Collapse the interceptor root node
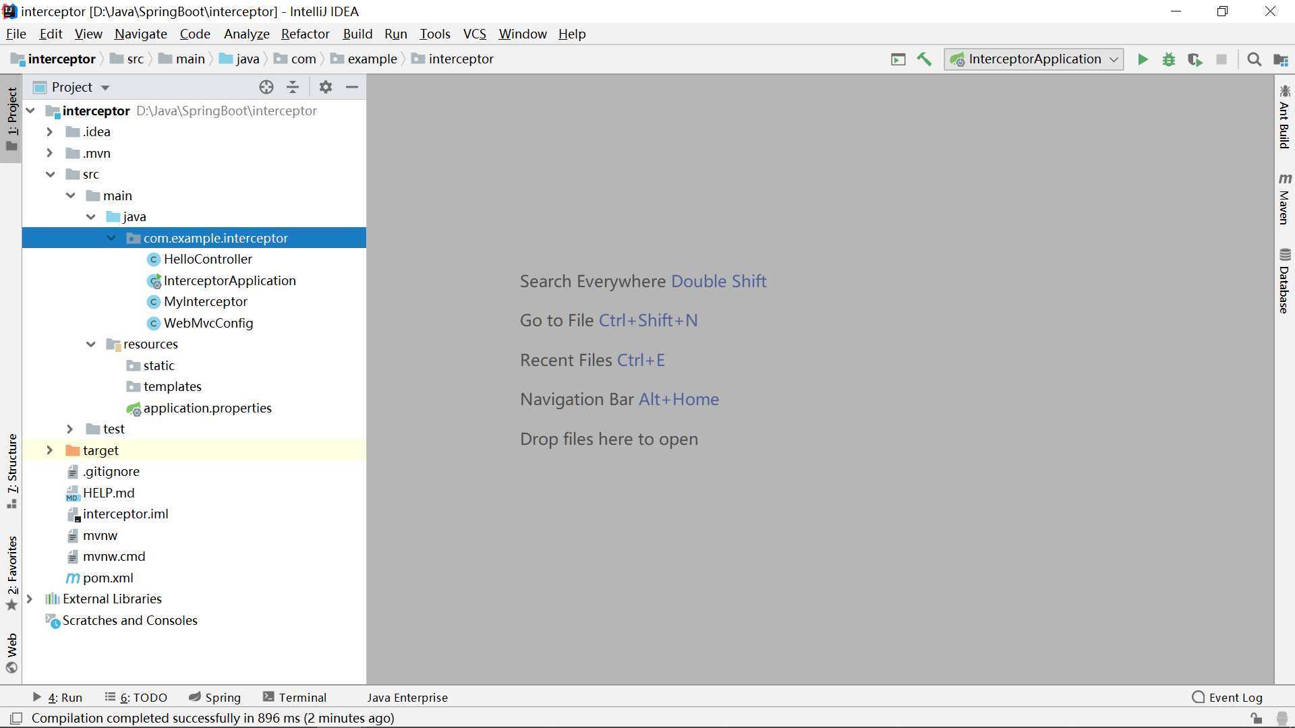1295x728 pixels. click(30, 111)
